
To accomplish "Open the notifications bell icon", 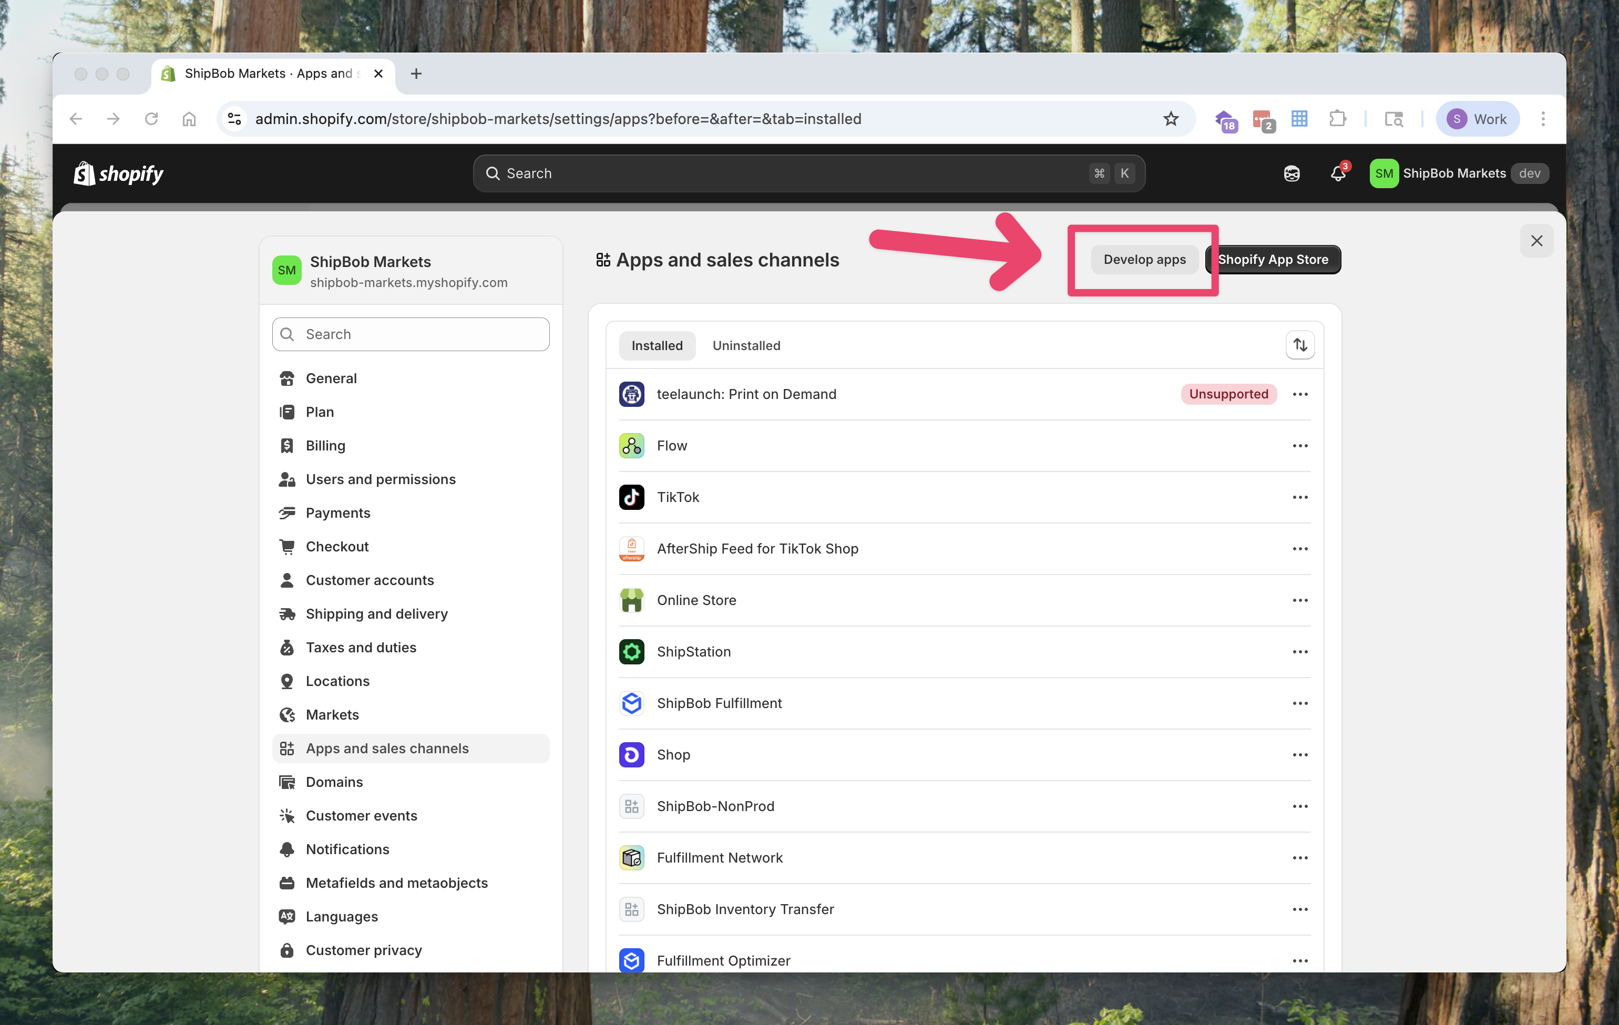I will (1337, 173).
